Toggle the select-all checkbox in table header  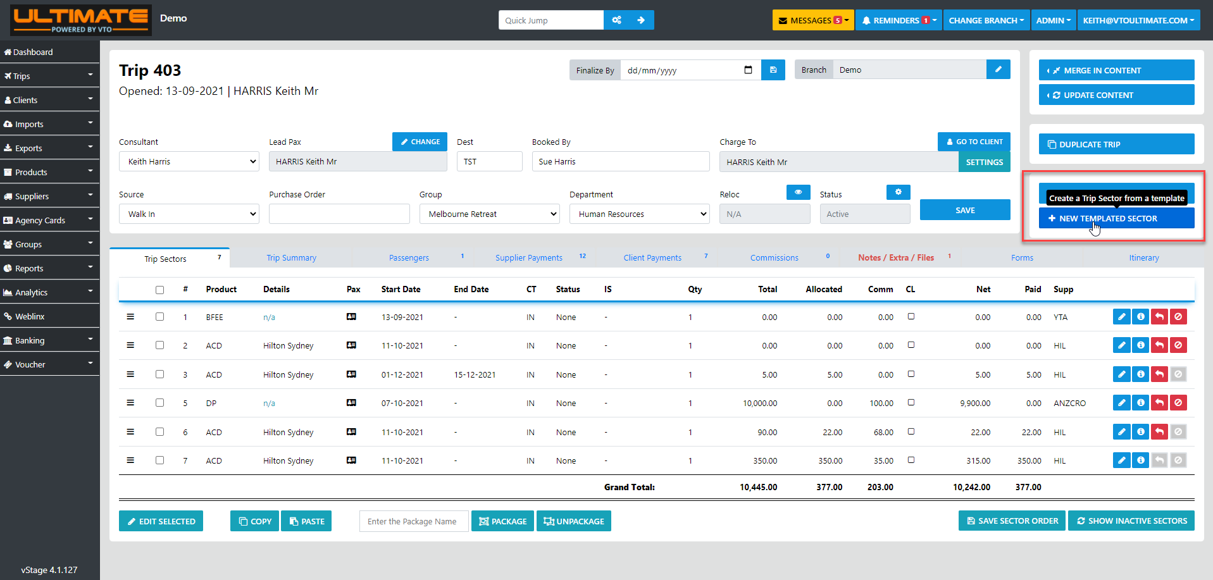159,290
